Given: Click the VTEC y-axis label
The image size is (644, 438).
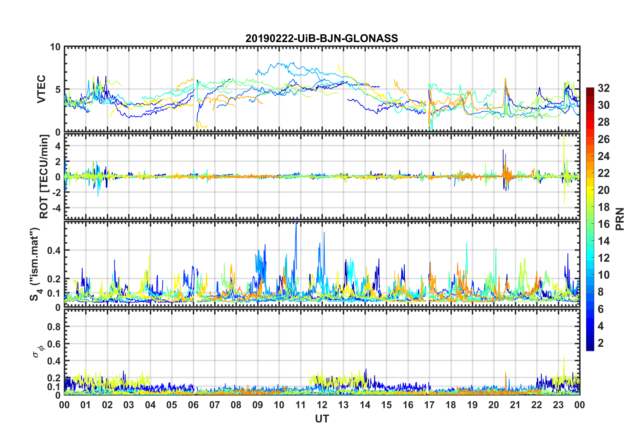Looking at the screenshot, I should pos(41,89).
